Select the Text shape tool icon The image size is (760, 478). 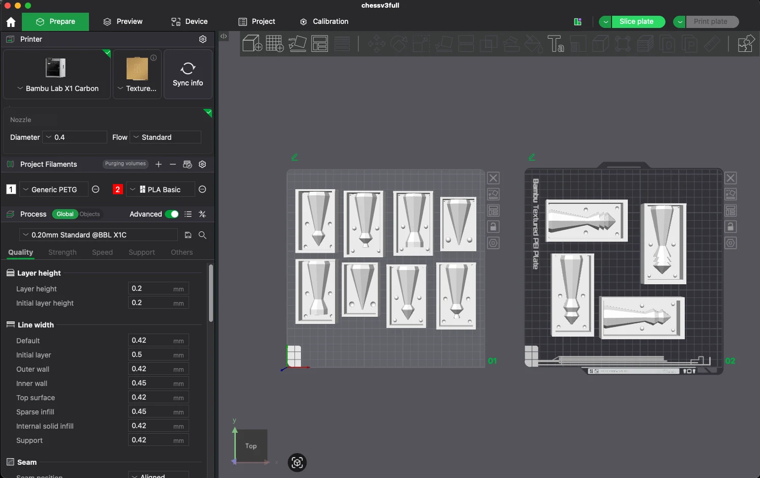tap(555, 44)
